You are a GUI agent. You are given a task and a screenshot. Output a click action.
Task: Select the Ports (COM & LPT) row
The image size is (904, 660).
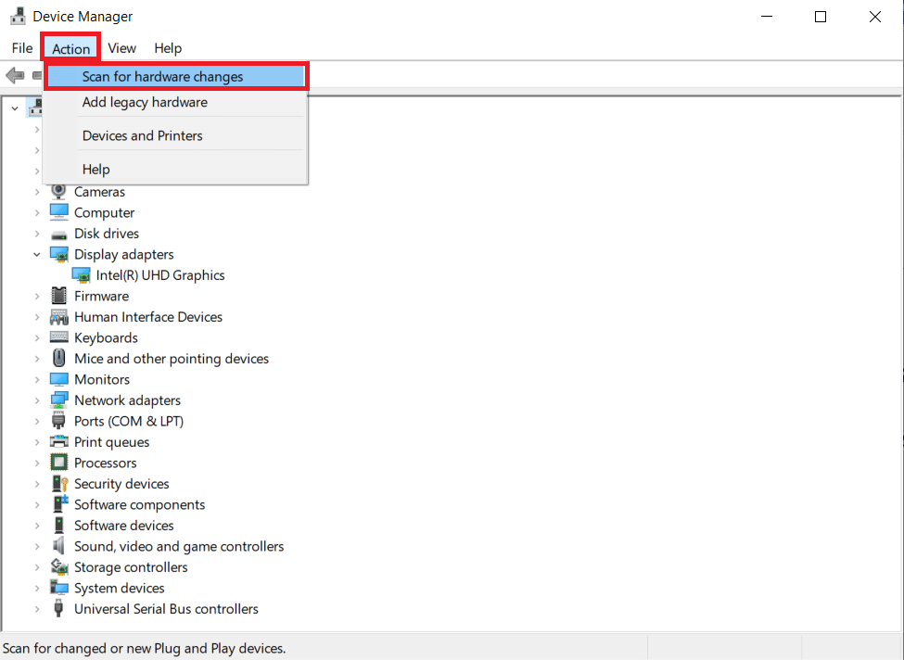click(x=129, y=422)
